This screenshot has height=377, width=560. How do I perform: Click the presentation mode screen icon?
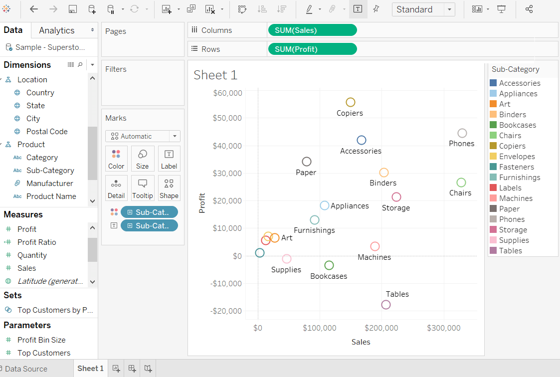point(502,9)
